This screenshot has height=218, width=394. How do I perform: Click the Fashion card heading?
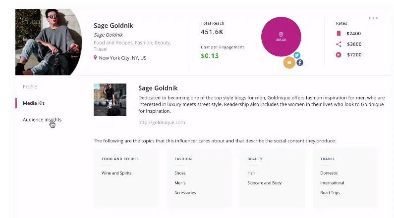tap(183, 159)
